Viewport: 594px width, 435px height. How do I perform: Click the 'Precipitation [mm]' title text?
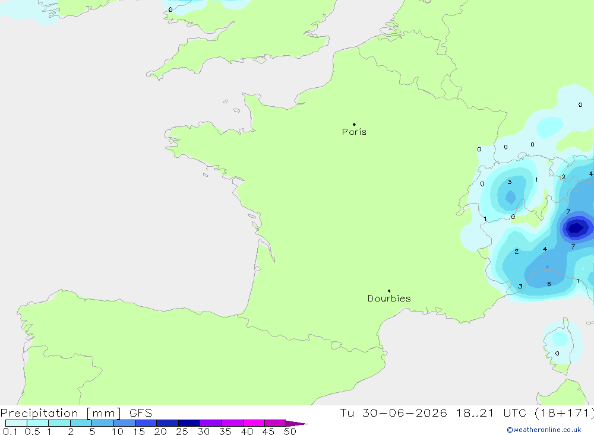click(x=61, y=413)
